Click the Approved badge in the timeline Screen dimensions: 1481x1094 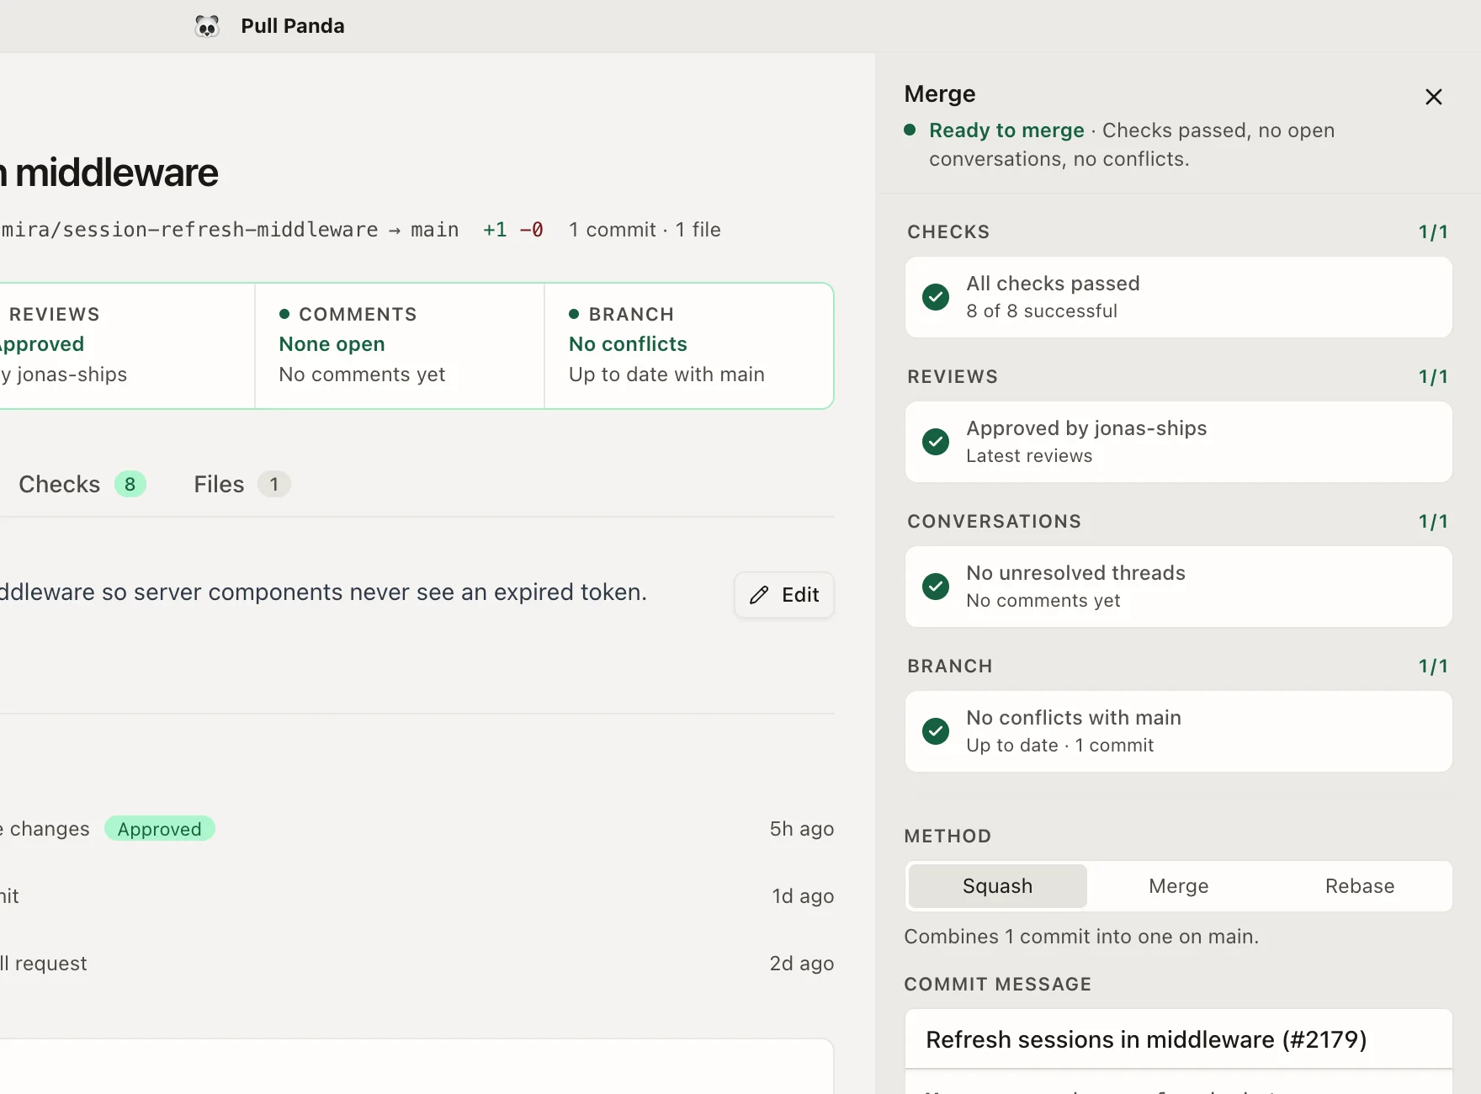tap(160, 829)
